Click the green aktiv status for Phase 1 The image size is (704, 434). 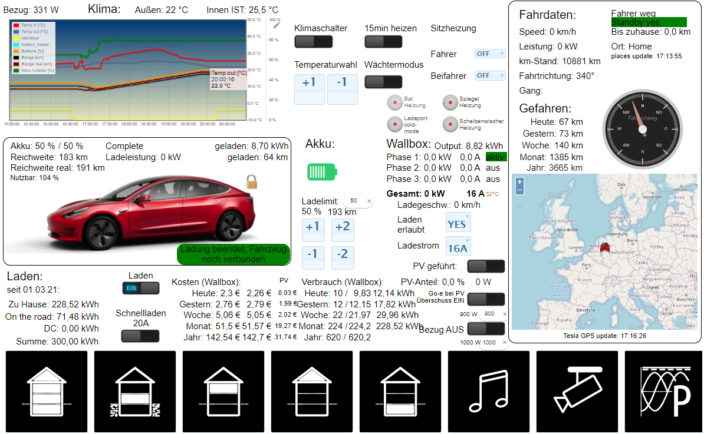coord(496,157)
